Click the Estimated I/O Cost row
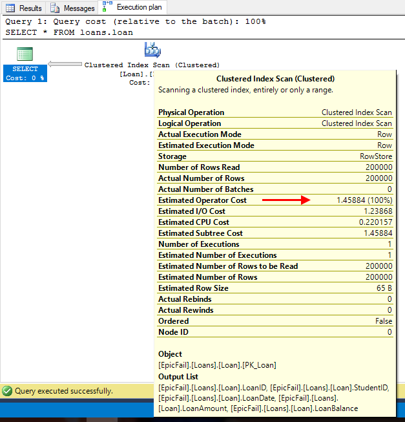 click(x=275, y=211)
